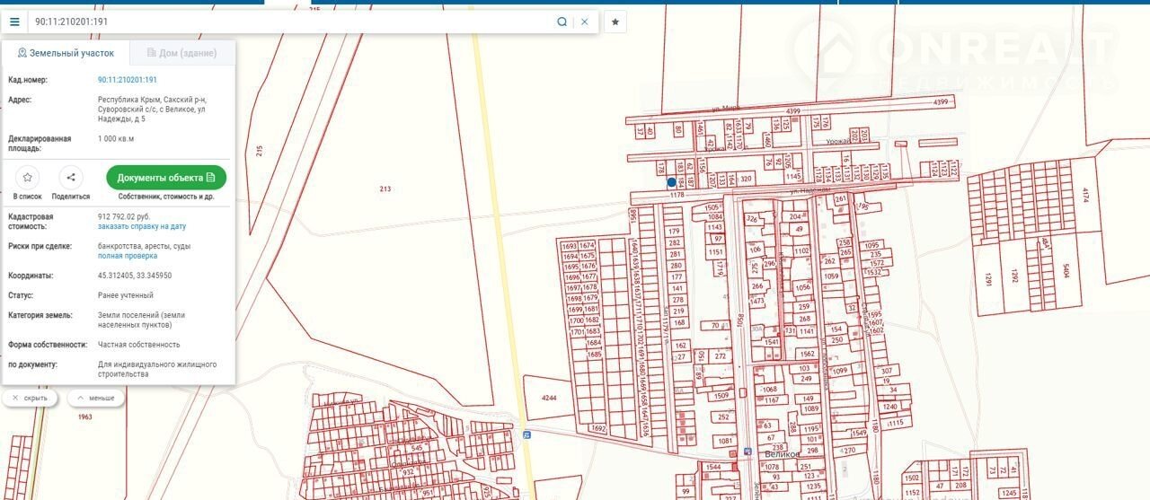Image resolution: width=1150 pixels, height=500 pixels.
Task: Click bus stop icon on the yellow road
Action: (x=527, y=436)
